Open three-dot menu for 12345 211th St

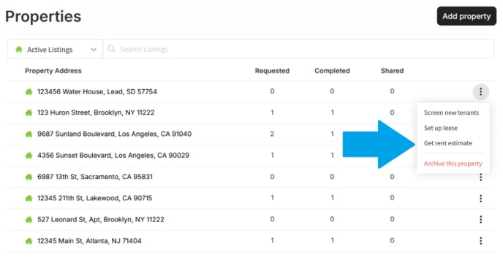[x=480, y=198]
